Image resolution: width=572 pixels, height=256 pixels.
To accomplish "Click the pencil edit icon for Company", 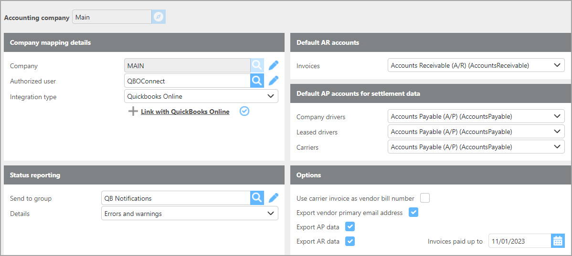I will pos(274,65).
